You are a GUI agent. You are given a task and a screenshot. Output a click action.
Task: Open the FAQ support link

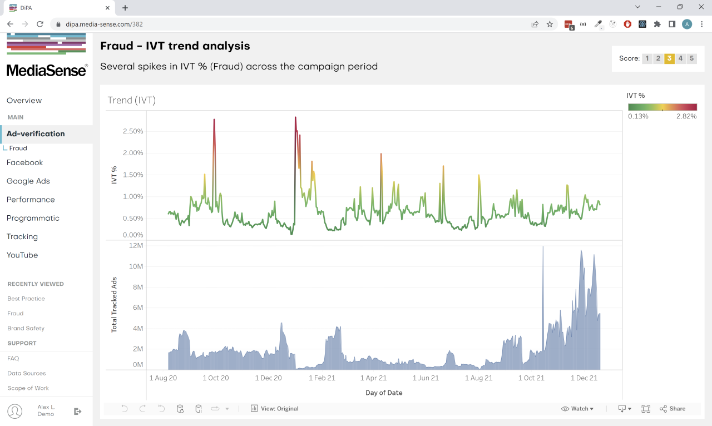pyautogui.click(x=13, y=359)
